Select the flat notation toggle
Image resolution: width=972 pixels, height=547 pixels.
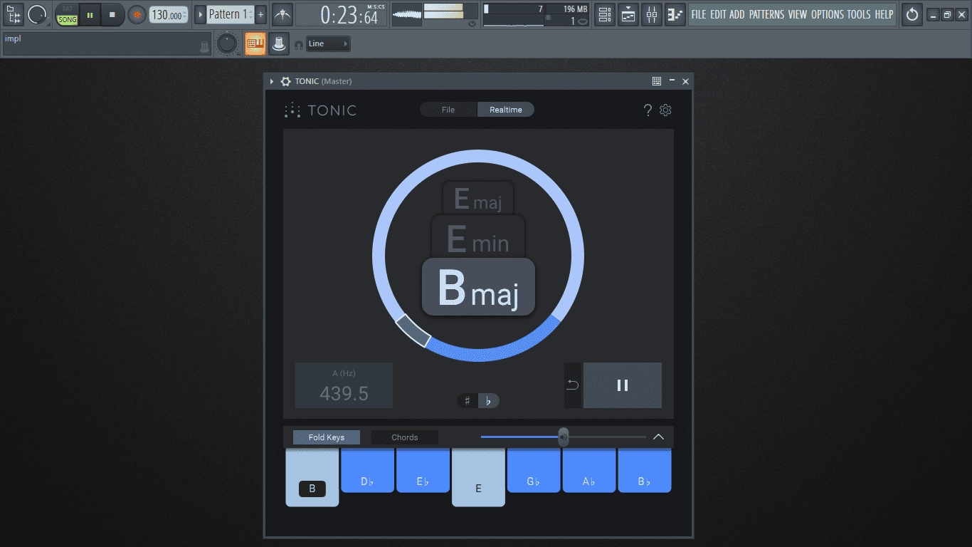click(x=488, y=401)
